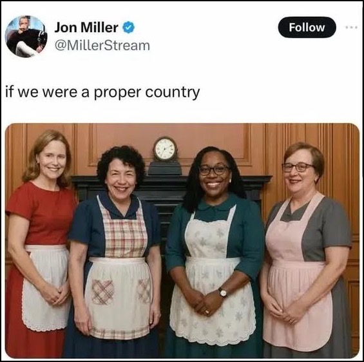The width and height of the screenshot is (364, 362).
Task: Click the curly dark hair of navy-dress woman
Action: 121,160
